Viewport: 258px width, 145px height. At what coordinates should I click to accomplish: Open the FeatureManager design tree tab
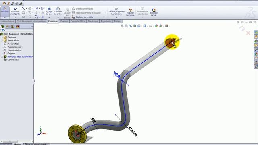coord(2,27)
